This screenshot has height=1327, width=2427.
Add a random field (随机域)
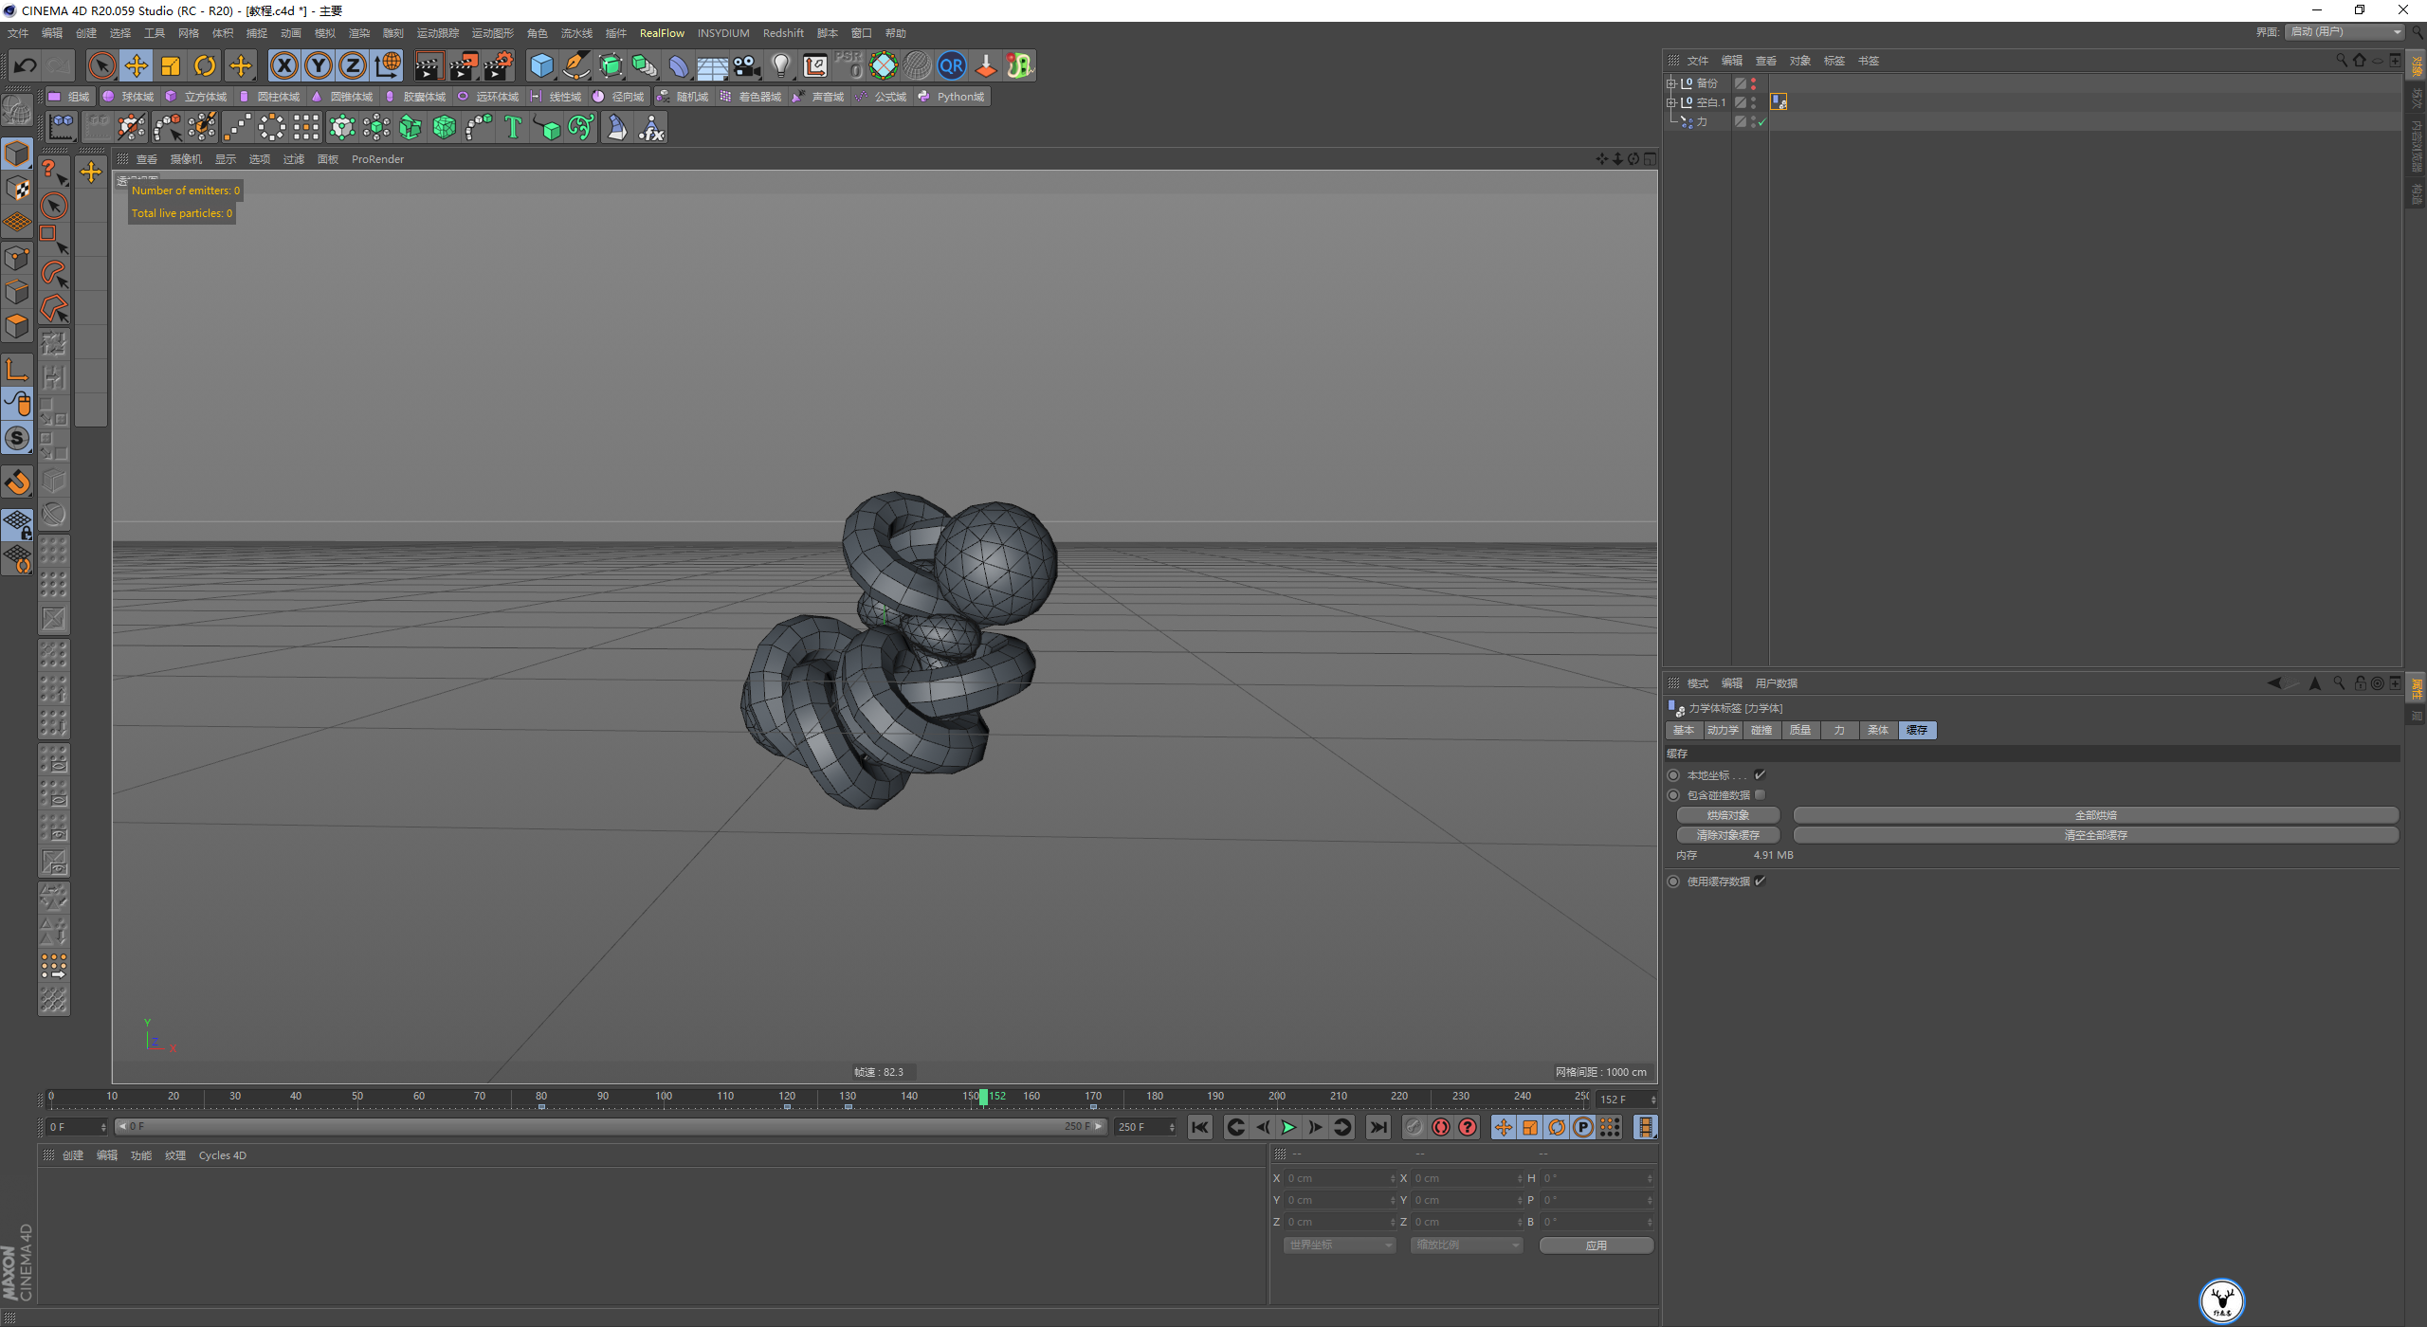pos(683,97)
